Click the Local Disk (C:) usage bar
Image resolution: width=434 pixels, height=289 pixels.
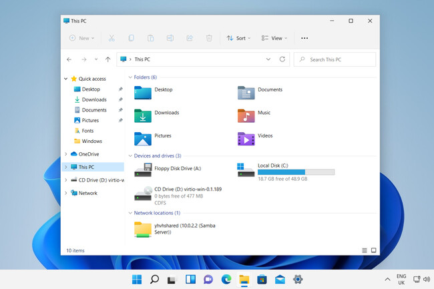click(x=296, y=172)
